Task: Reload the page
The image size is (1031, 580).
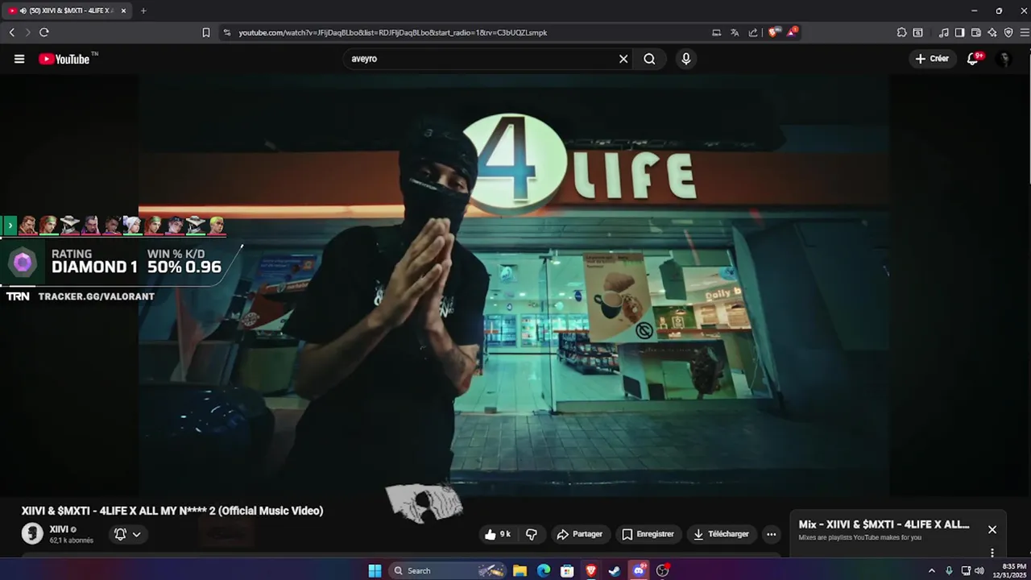Action: coord(44,32)
